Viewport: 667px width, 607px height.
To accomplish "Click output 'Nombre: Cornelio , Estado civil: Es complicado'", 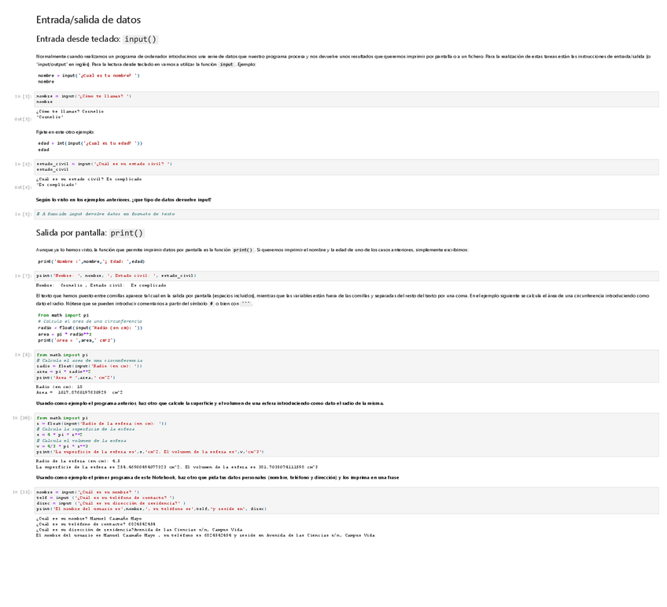I will pyautogui.click(x=101, y=285).
